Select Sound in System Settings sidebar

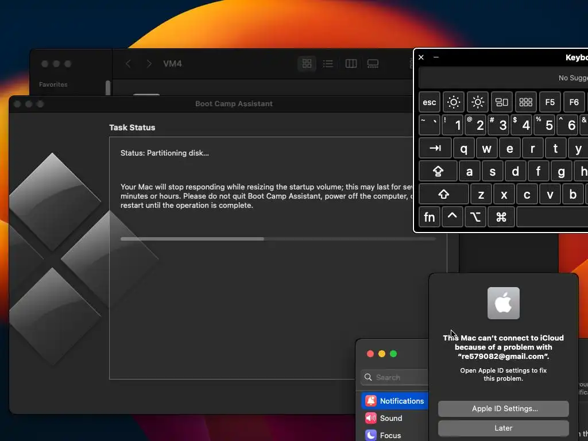pyautogui.click(x=394, y=418)
